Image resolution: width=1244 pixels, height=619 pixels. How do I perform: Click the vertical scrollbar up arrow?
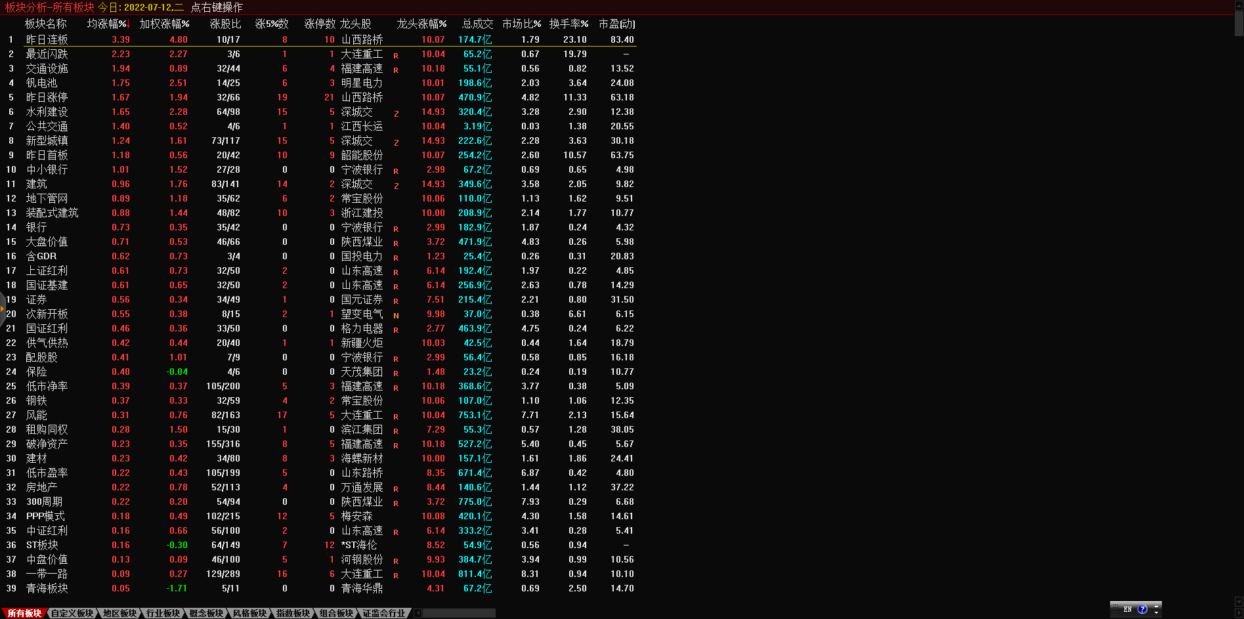point(1239,5)
